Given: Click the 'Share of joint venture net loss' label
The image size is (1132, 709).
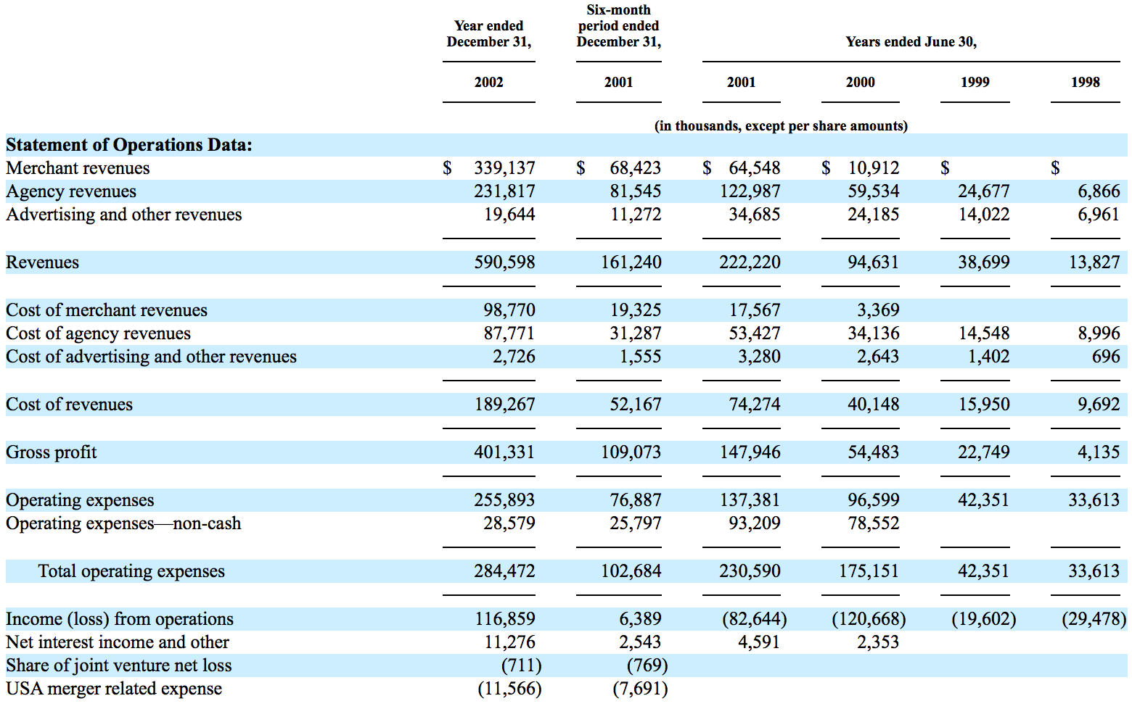Looking at the screenshot, I should click(119, 666).
